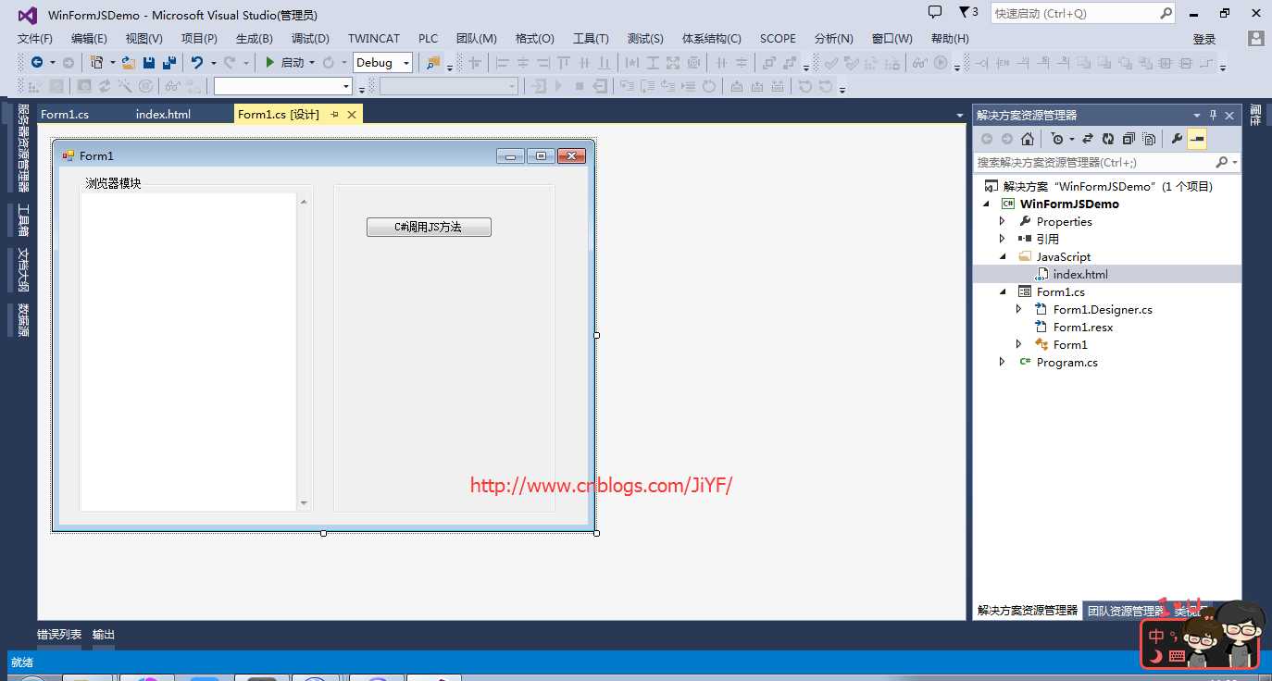Expand the Properties tree node

click(x=1003, y=222)
